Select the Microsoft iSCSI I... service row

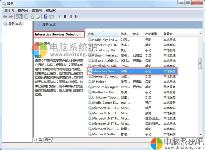tap(132, 129)
